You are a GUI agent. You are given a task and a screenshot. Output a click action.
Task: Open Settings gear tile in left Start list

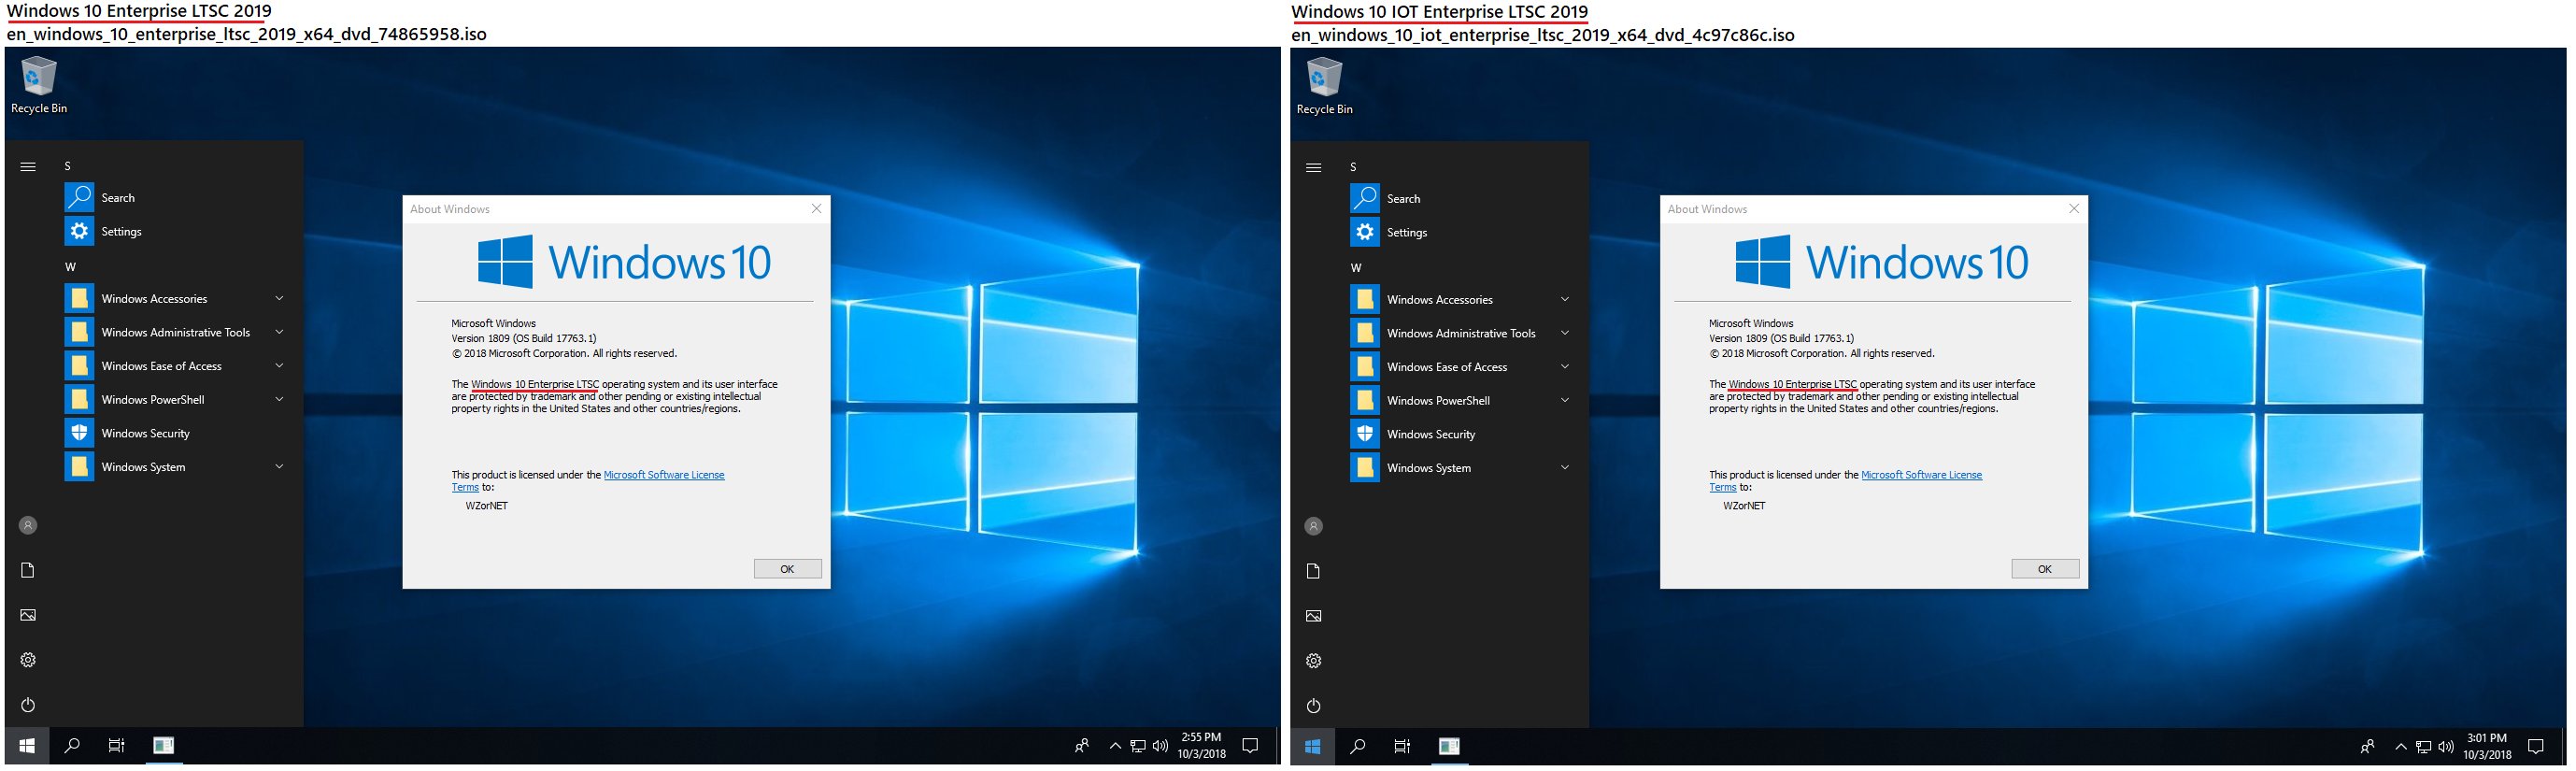[x=80, y=231]
